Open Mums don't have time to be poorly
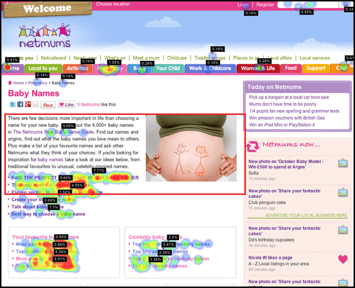The height and width of the screenshot is (288, 355). tap(283, 104)
